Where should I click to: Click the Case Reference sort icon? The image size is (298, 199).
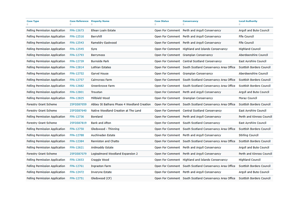click(x=70, y=24)
